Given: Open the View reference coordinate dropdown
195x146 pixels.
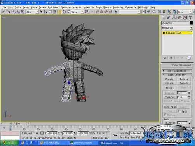Looking at the screenshot, I should click(77, 12).
